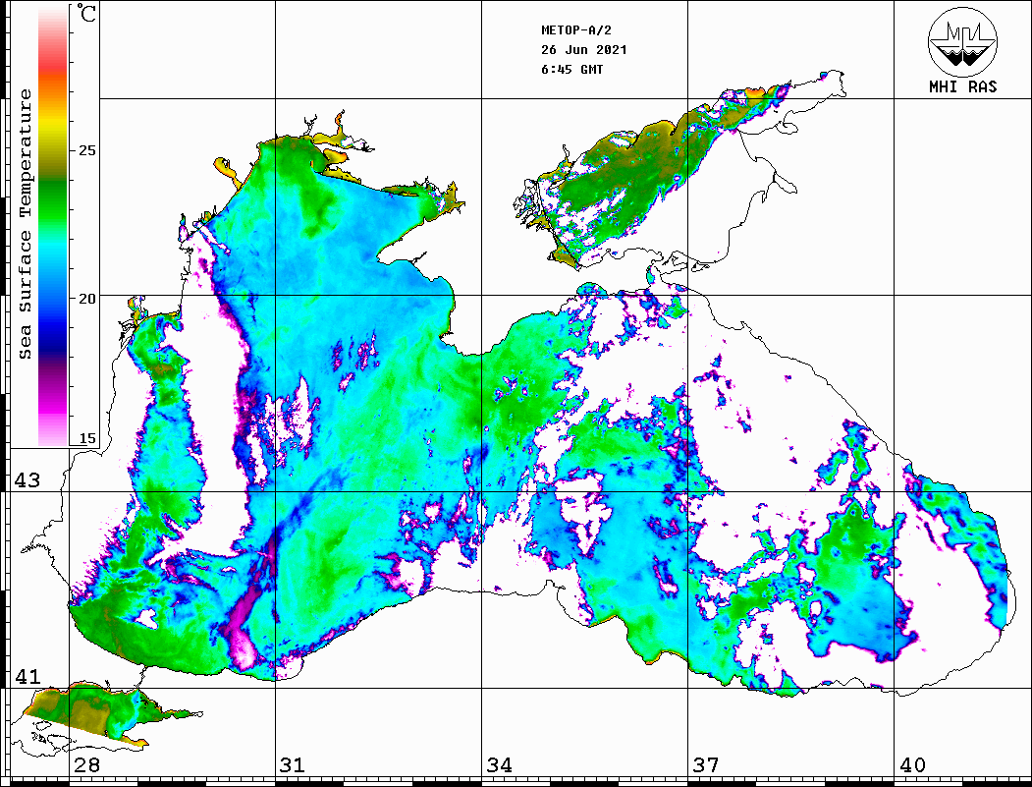The image size is (1032, 787).
Task: Click the 'METOP-A/2' satellite label
Action: click(575, 30)
